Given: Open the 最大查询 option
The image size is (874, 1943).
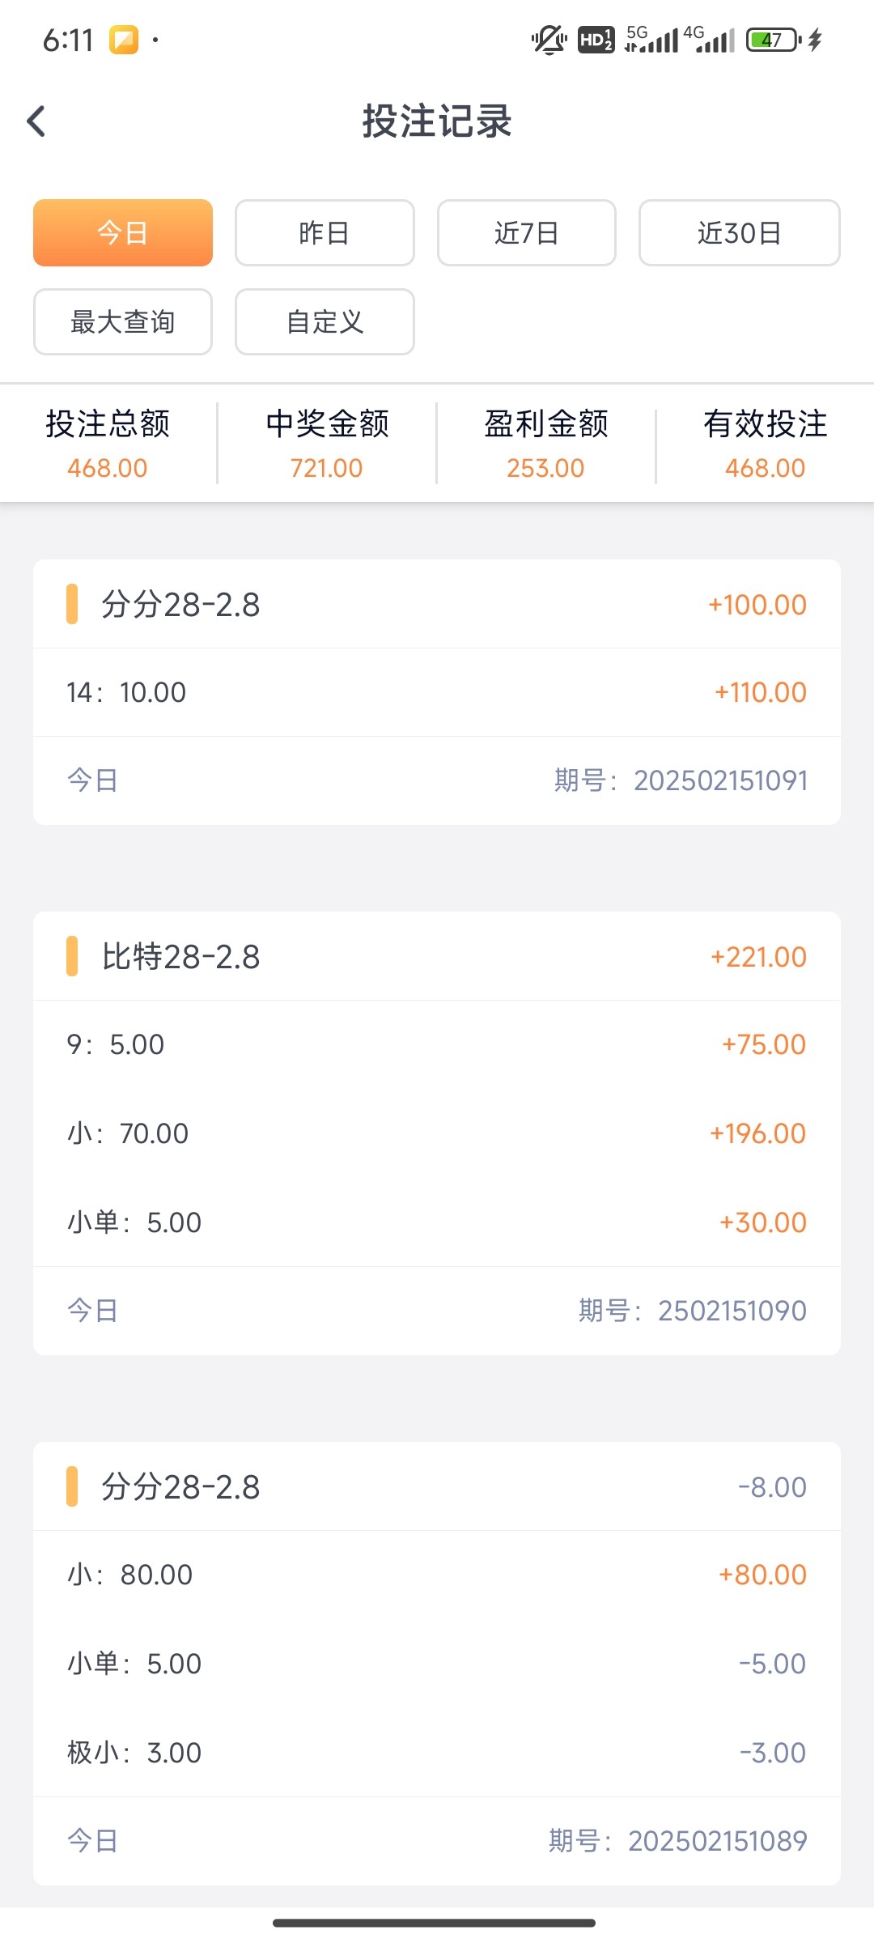Looking at the screenshot, I should click(123, 322).
